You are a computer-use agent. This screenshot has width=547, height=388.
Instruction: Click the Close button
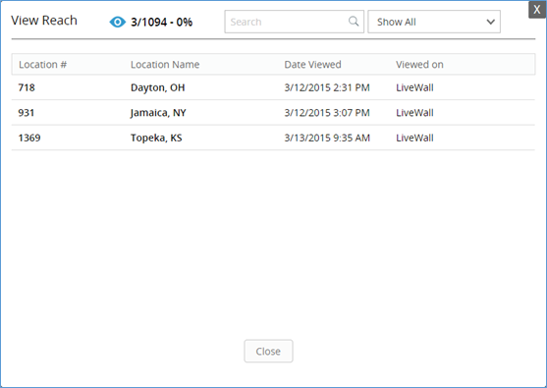(268, 351)
